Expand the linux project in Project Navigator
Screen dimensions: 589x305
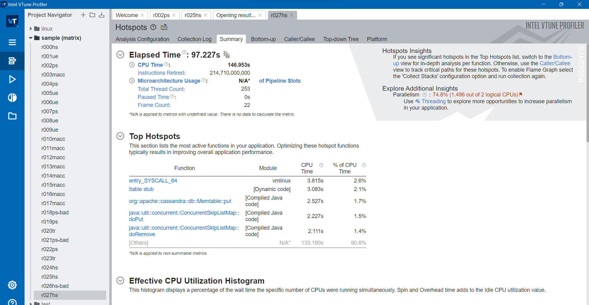[x=31, y=28]
